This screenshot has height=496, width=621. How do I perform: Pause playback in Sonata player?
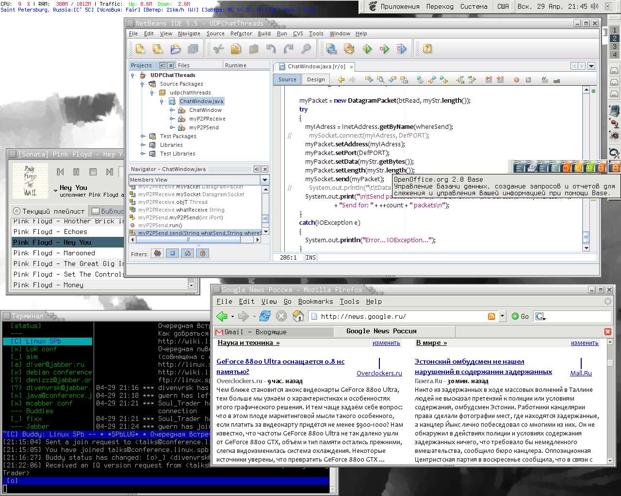pos(76,171)
